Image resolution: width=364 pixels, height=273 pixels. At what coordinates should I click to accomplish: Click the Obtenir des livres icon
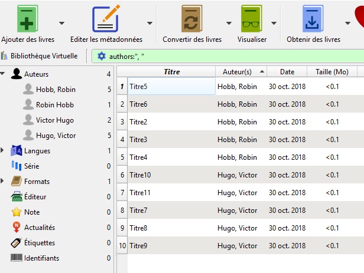(313, 19)
